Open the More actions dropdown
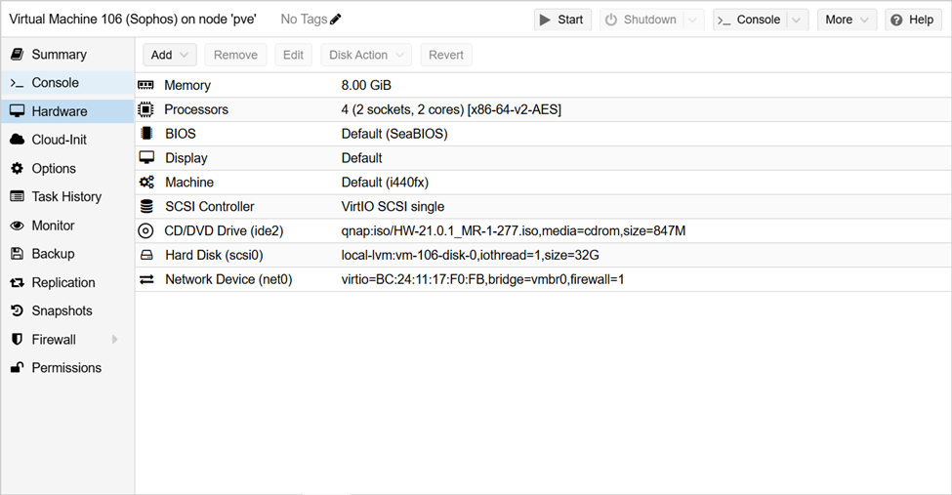 point(847,20)
